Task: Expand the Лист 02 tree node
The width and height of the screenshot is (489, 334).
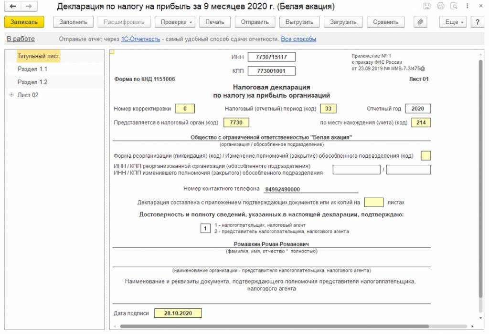Action: [11, 95]
